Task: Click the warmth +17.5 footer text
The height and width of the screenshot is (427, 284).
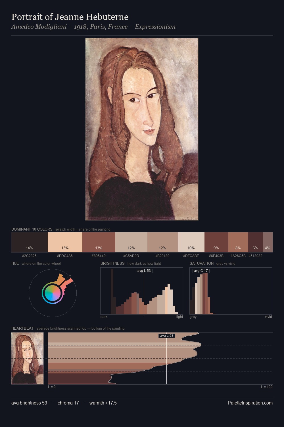Action: 103,403
